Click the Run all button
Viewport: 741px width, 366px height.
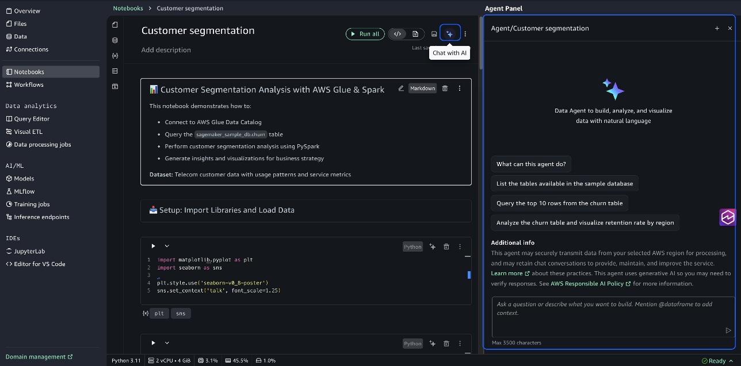[x=365, y=34]
